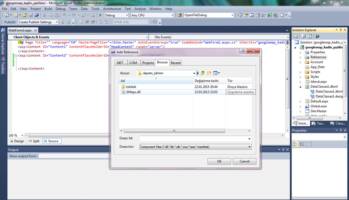
Task: Collapse the DataClasses1.dbml node
Action: click(300, 86)
